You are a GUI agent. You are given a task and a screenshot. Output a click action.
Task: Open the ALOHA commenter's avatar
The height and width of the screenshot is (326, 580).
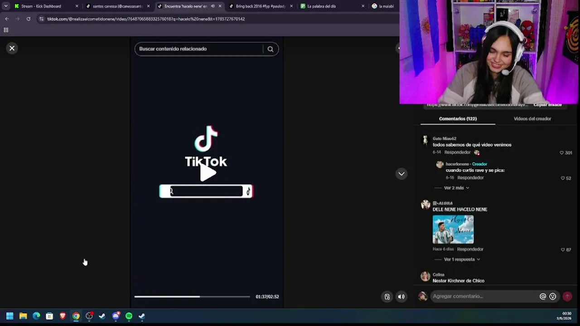coord(425,205)
